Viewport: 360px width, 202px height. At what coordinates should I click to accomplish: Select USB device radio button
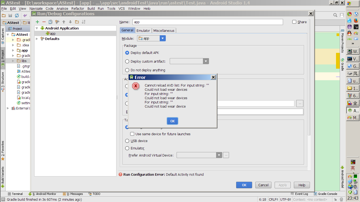pos(127,141)
